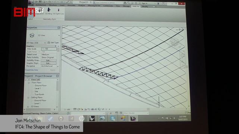The width and height of the screenshot is (239, 134).
Task: Open the Collaborate ribbon tab
Action: (x=108, y=6)
